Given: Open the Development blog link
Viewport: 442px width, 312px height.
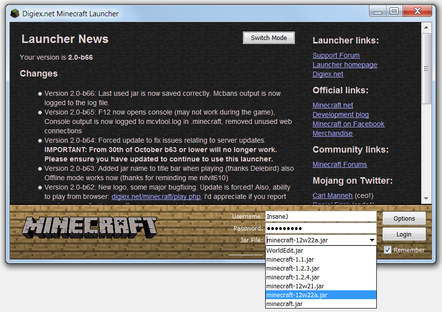Looking at the screenshot, I should pos(340,115).
